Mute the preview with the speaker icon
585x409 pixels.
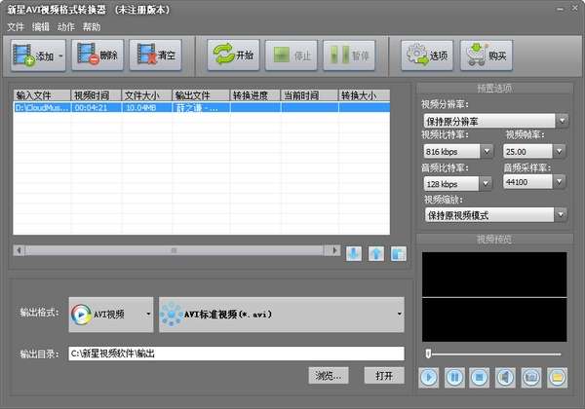coord(505,376)
